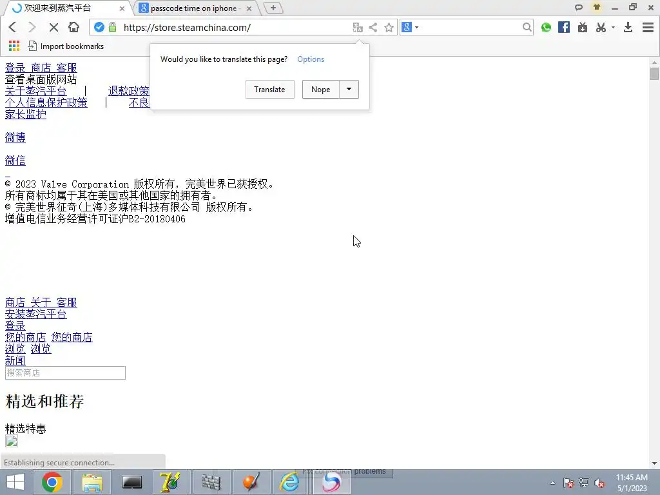The height and width of the screenshot is (495, 660).
Task: Open the downloads arrow icon
Action: tap(628, 27)
